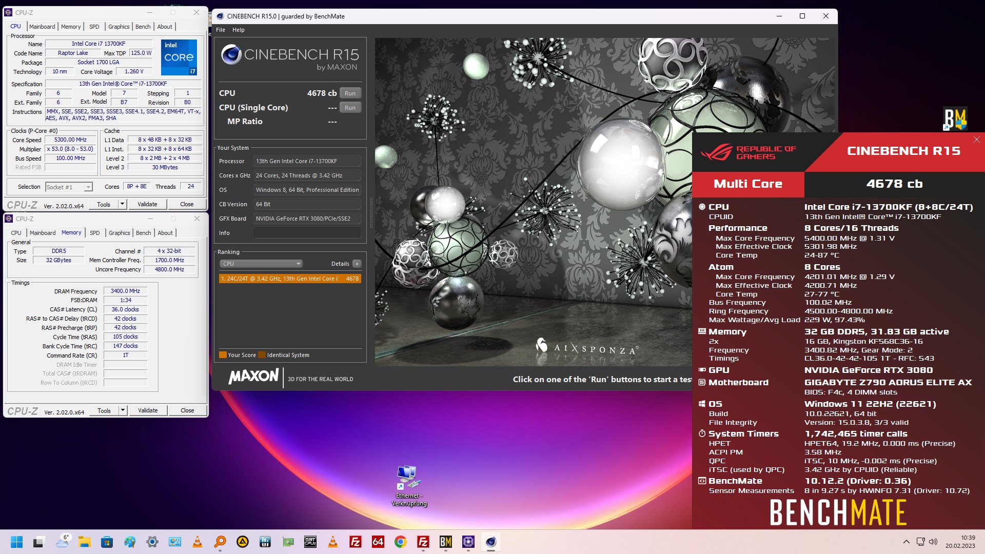Screen dimensions: 985x554
Task: Open the network icon in system tray
Action: tap(920, 542)
